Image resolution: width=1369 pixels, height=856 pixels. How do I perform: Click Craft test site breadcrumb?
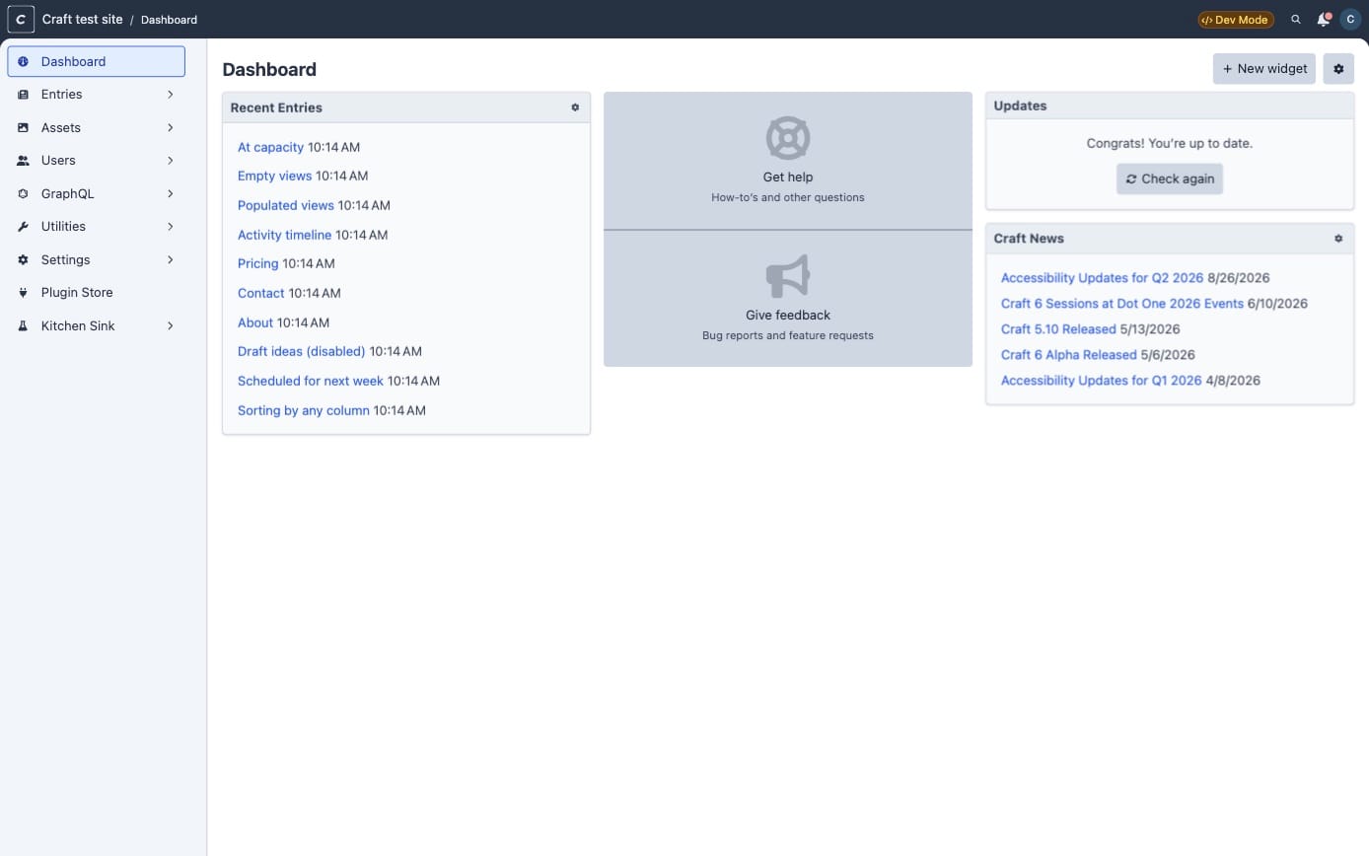[82, 19]
